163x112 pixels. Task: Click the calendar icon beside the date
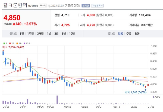tap(49, 6)
